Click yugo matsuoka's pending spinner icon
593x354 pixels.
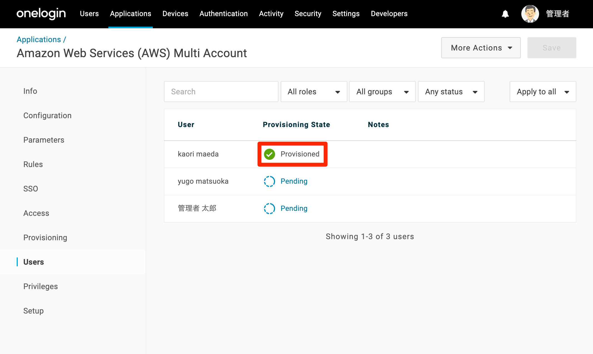pos(269,181)
